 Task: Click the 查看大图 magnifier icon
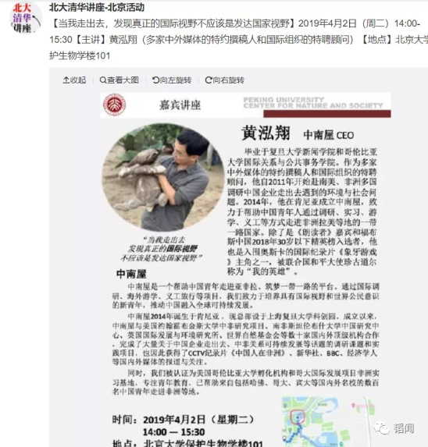[103, 80]
